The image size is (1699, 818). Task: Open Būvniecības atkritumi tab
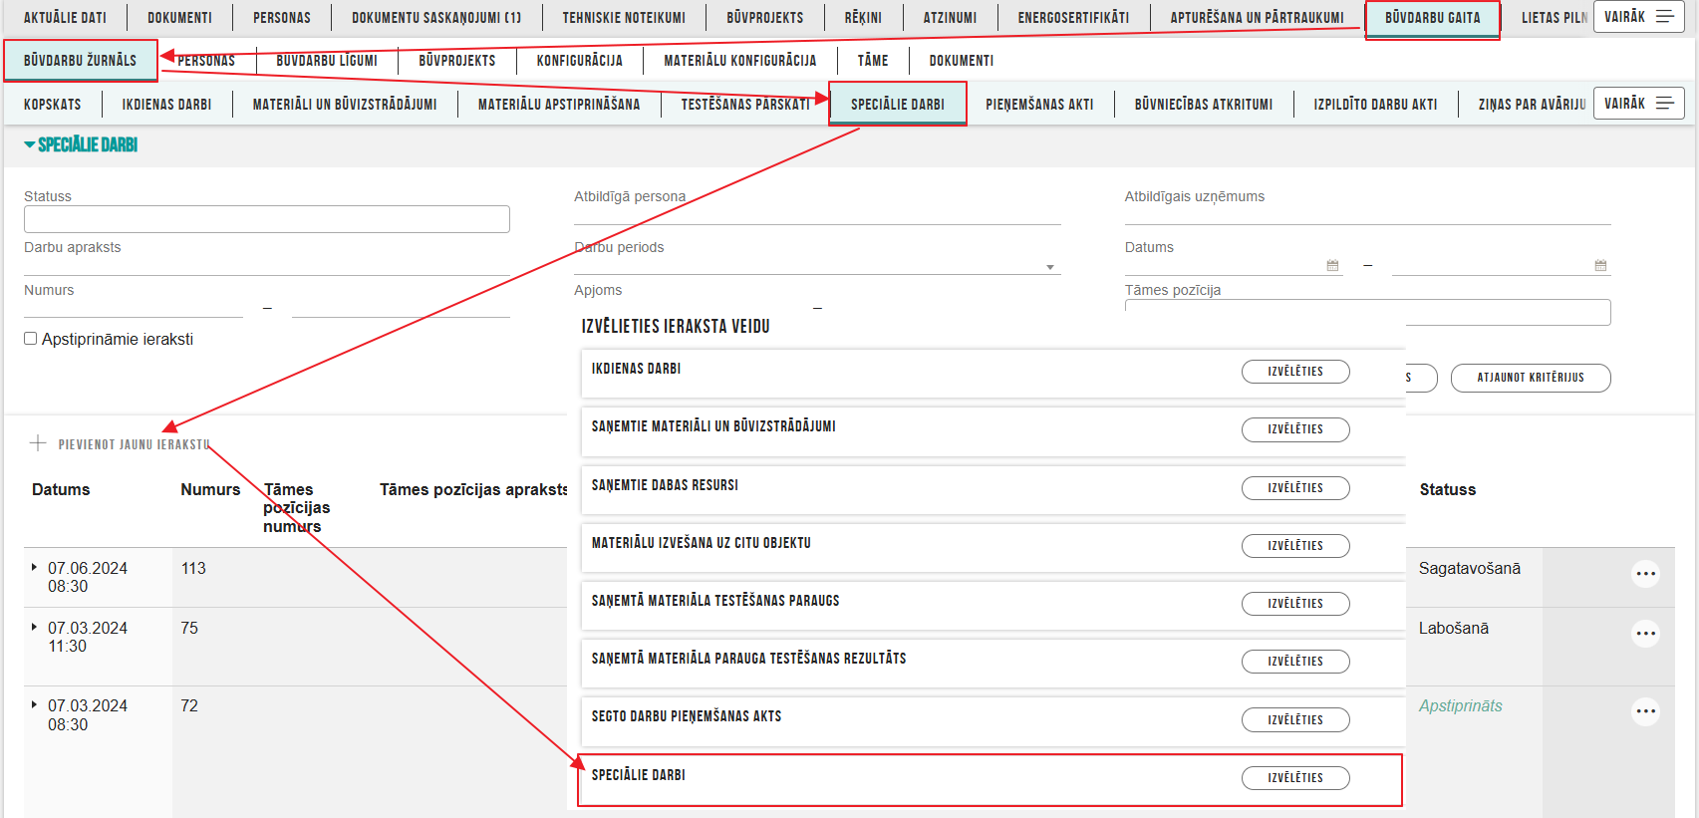1204,104
